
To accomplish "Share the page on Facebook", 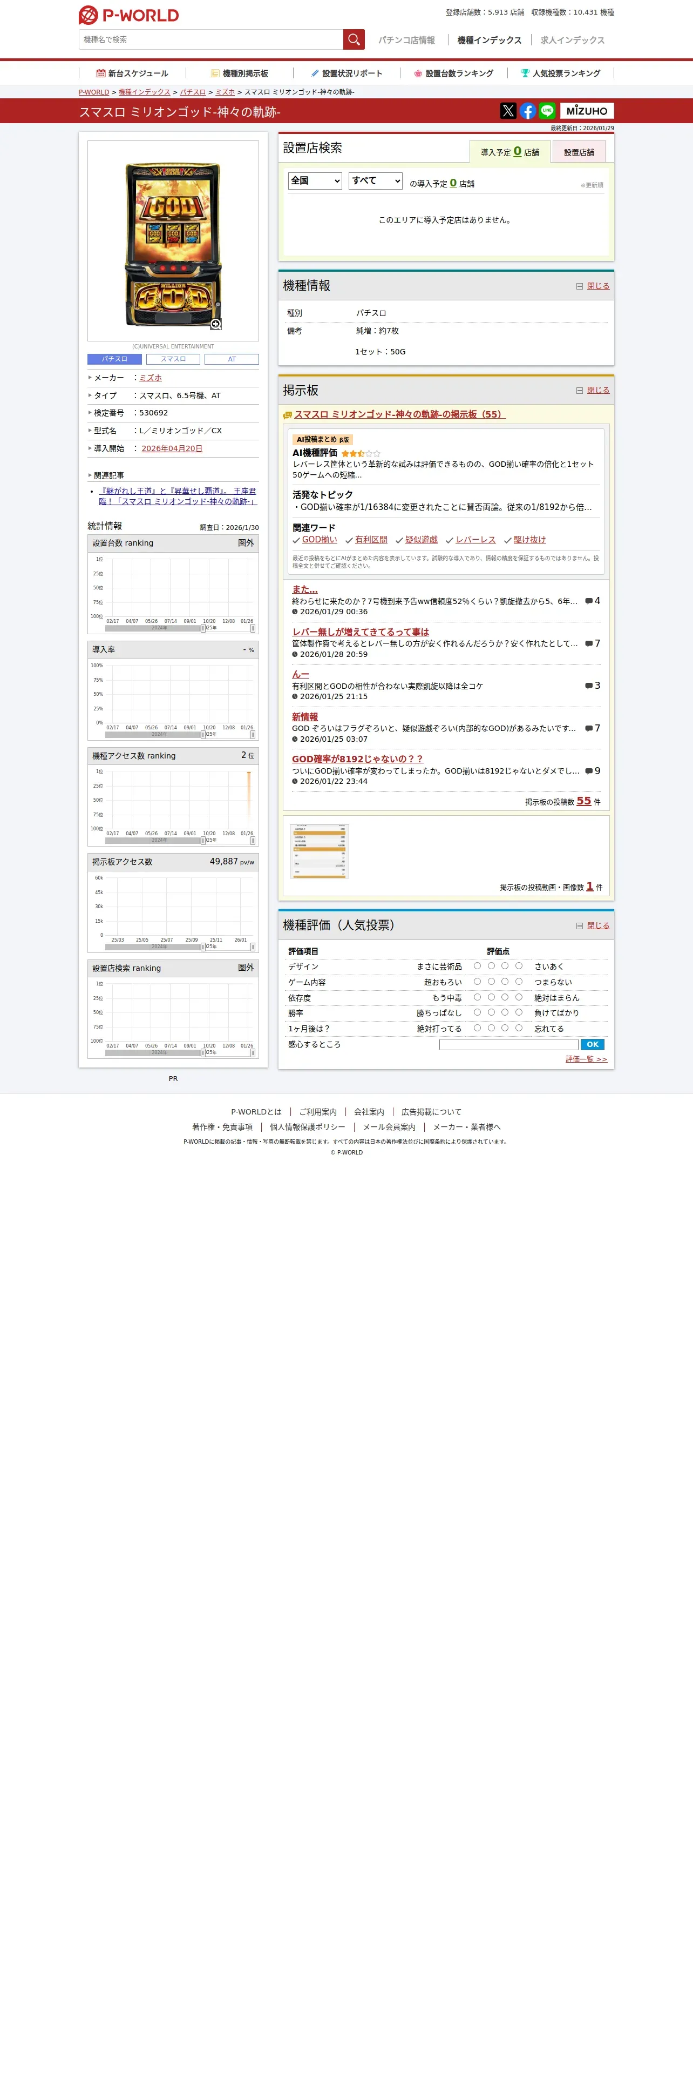I will pos(528,111).
